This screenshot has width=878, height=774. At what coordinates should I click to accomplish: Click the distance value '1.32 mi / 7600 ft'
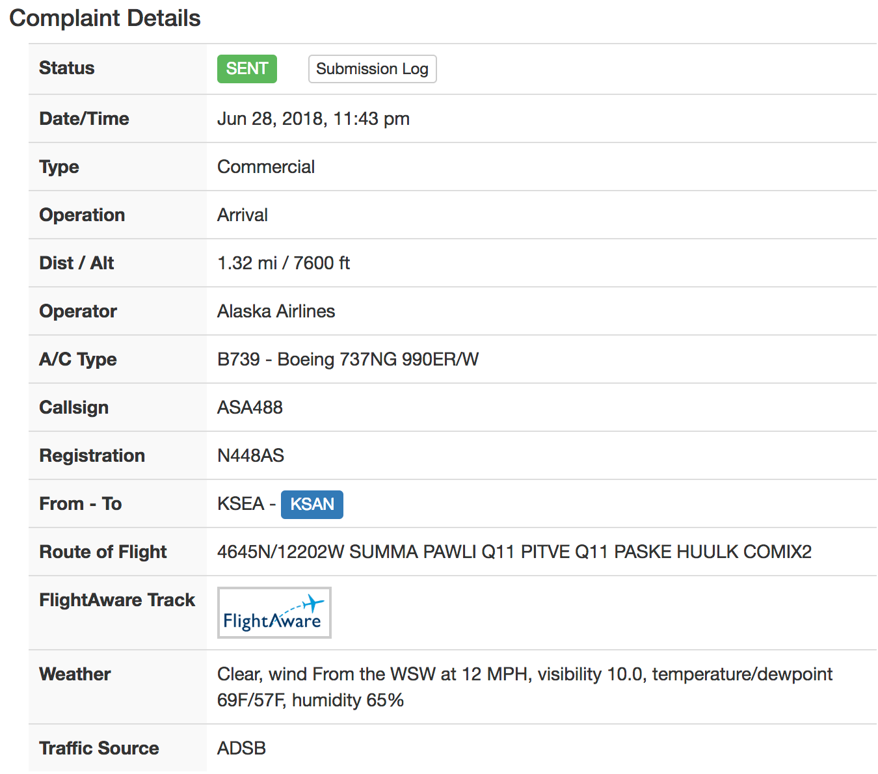pos(284,263)
